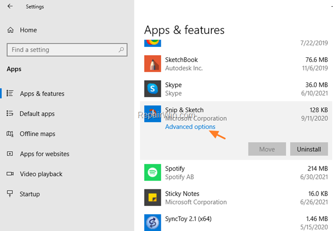The height and width of the screenshot is (231, 333).
Task: Click the 36.0 MB size value
Action: tap(317, 85)
